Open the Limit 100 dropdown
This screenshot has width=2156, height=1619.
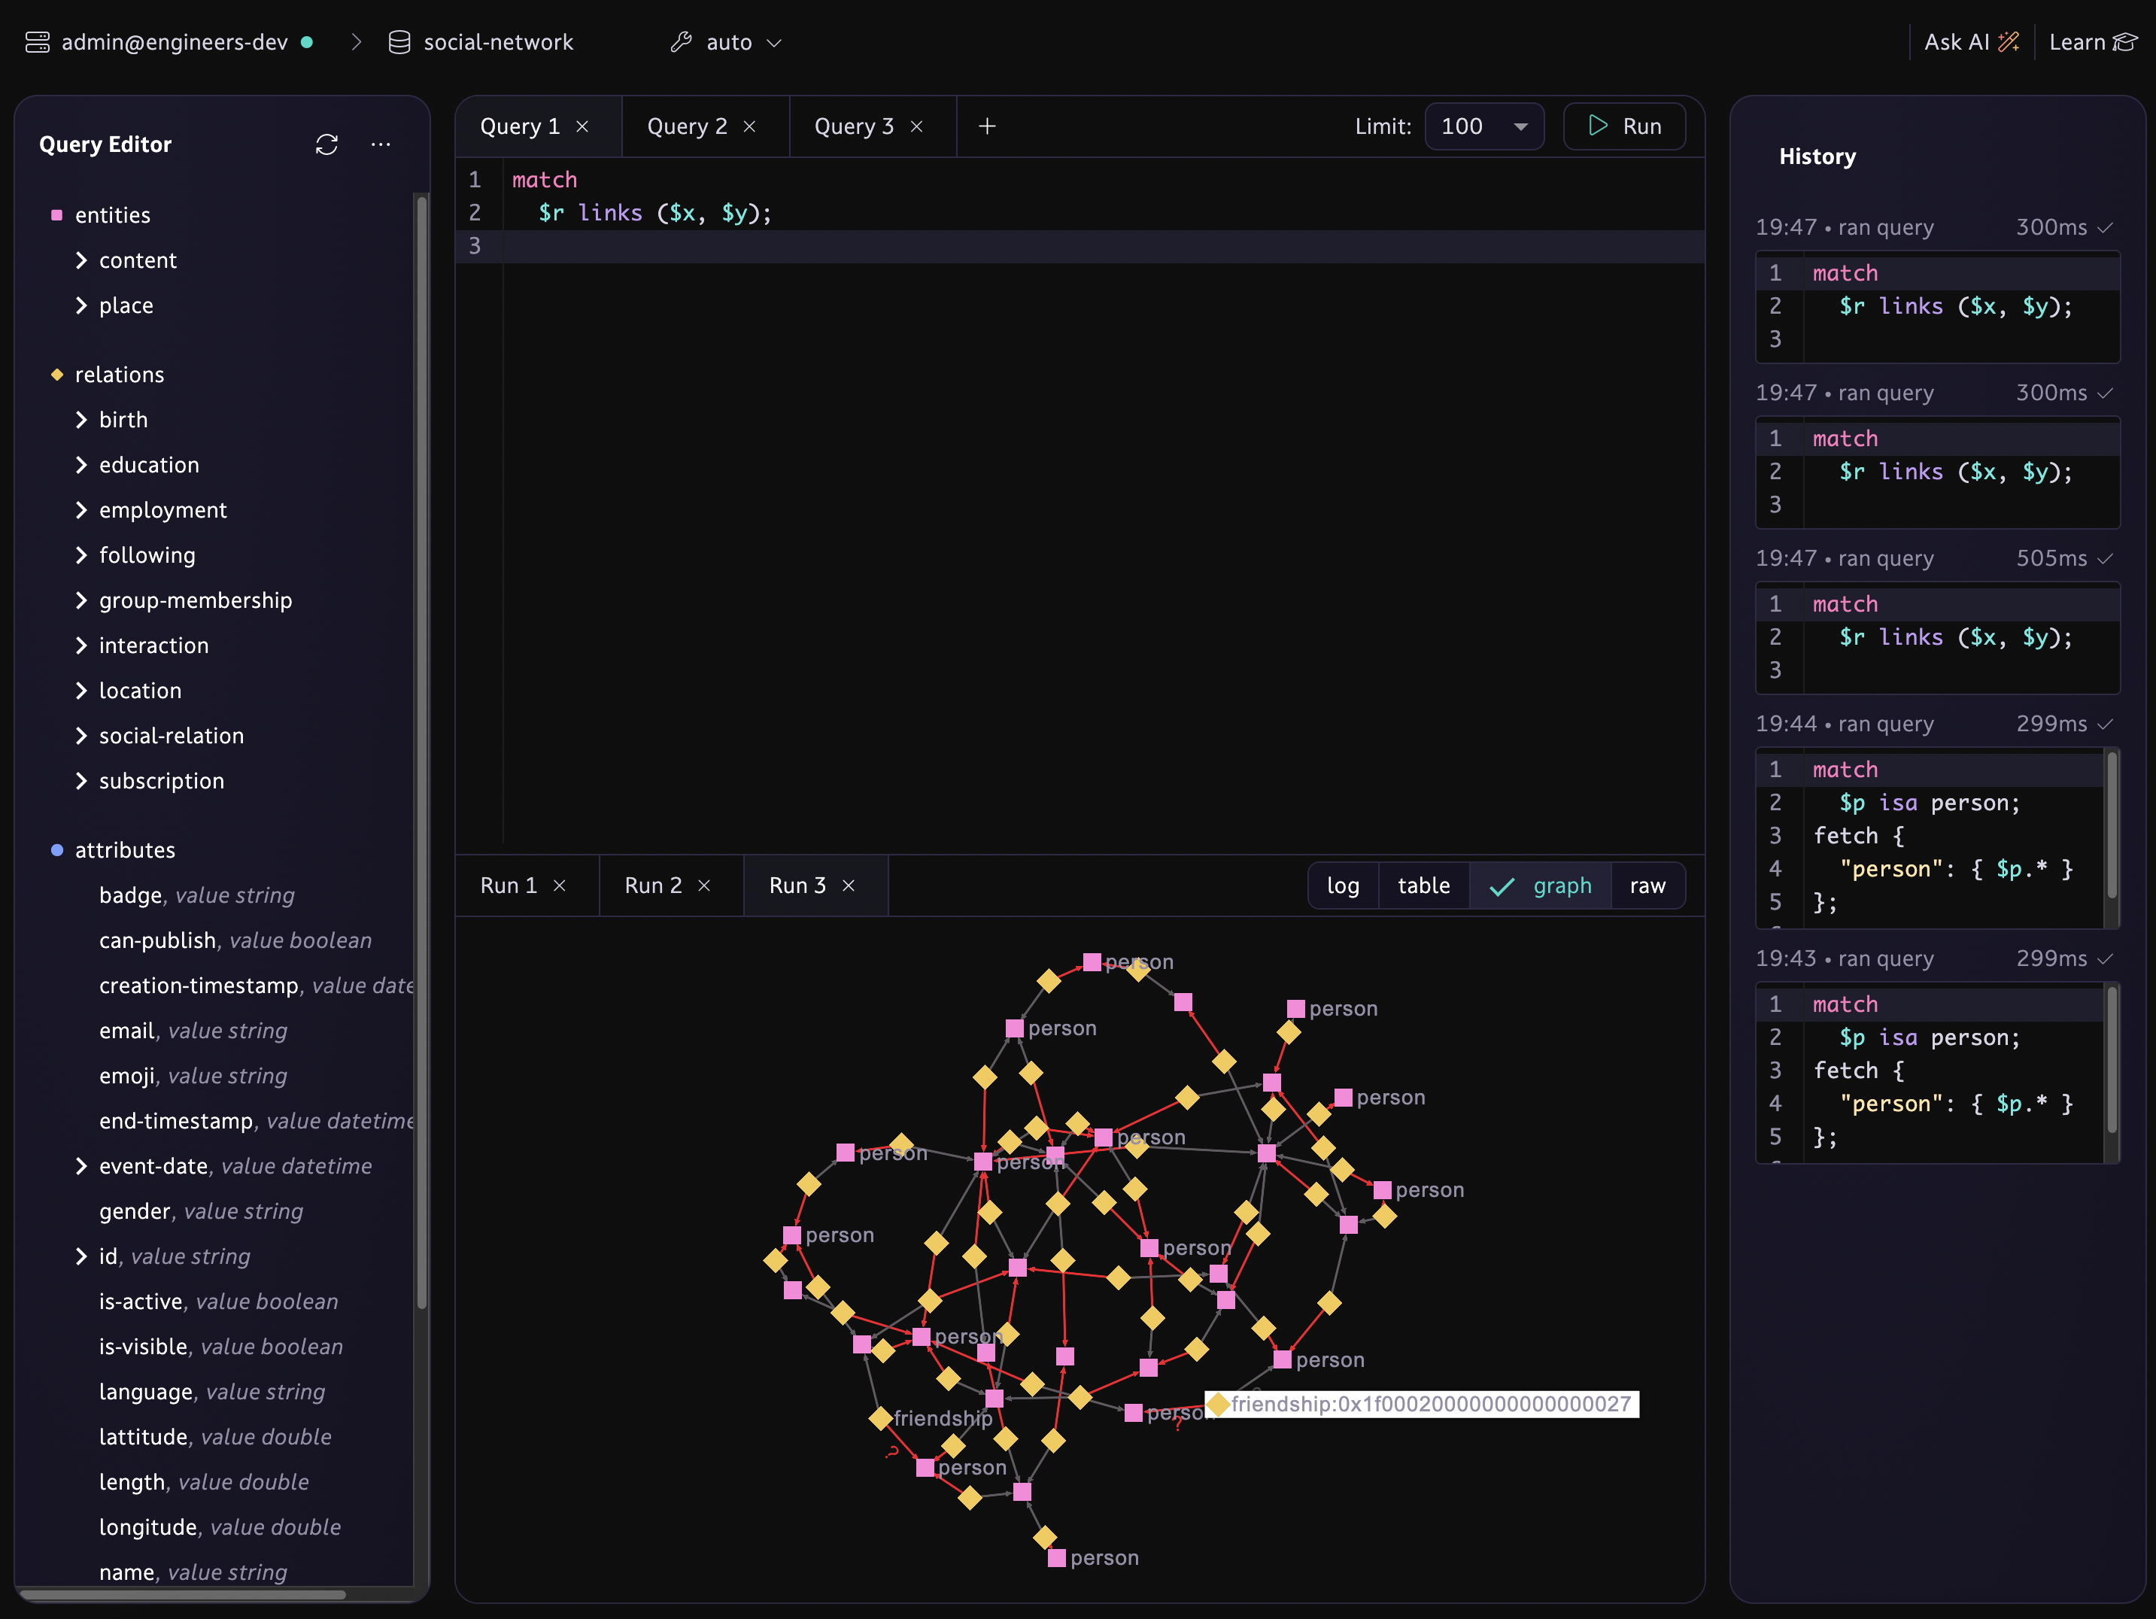coord(1483,126)
